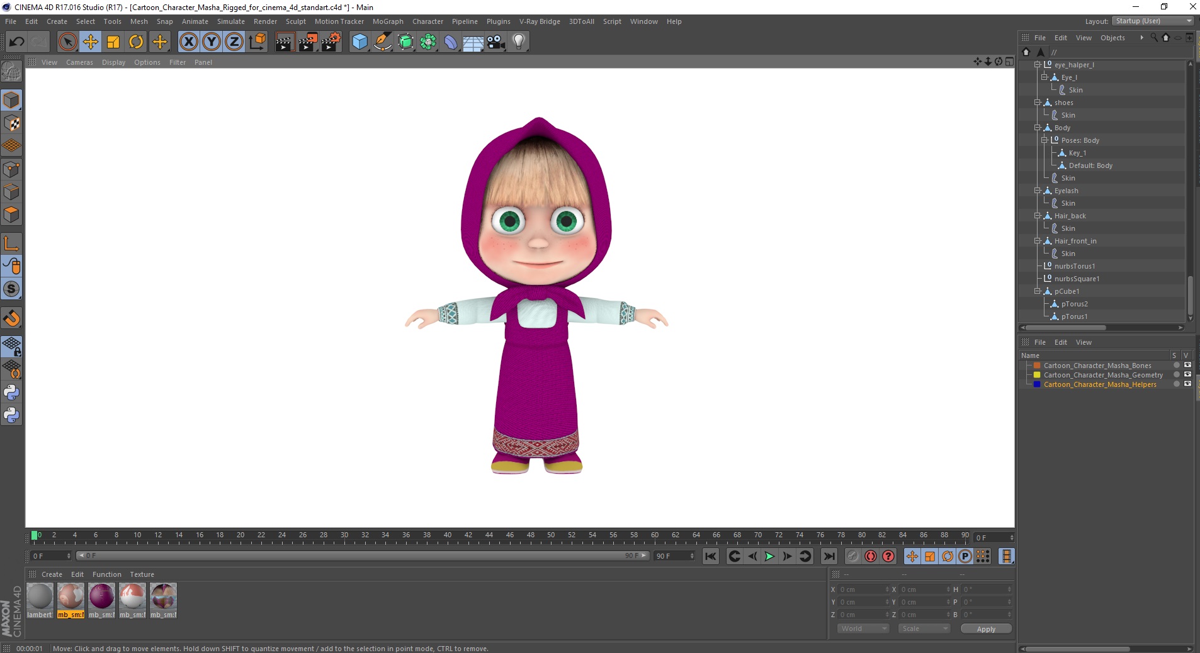1200x653 pixels.
Task: Click the orange Masha_Bones layer color
Action: (x=1037, y=366)
